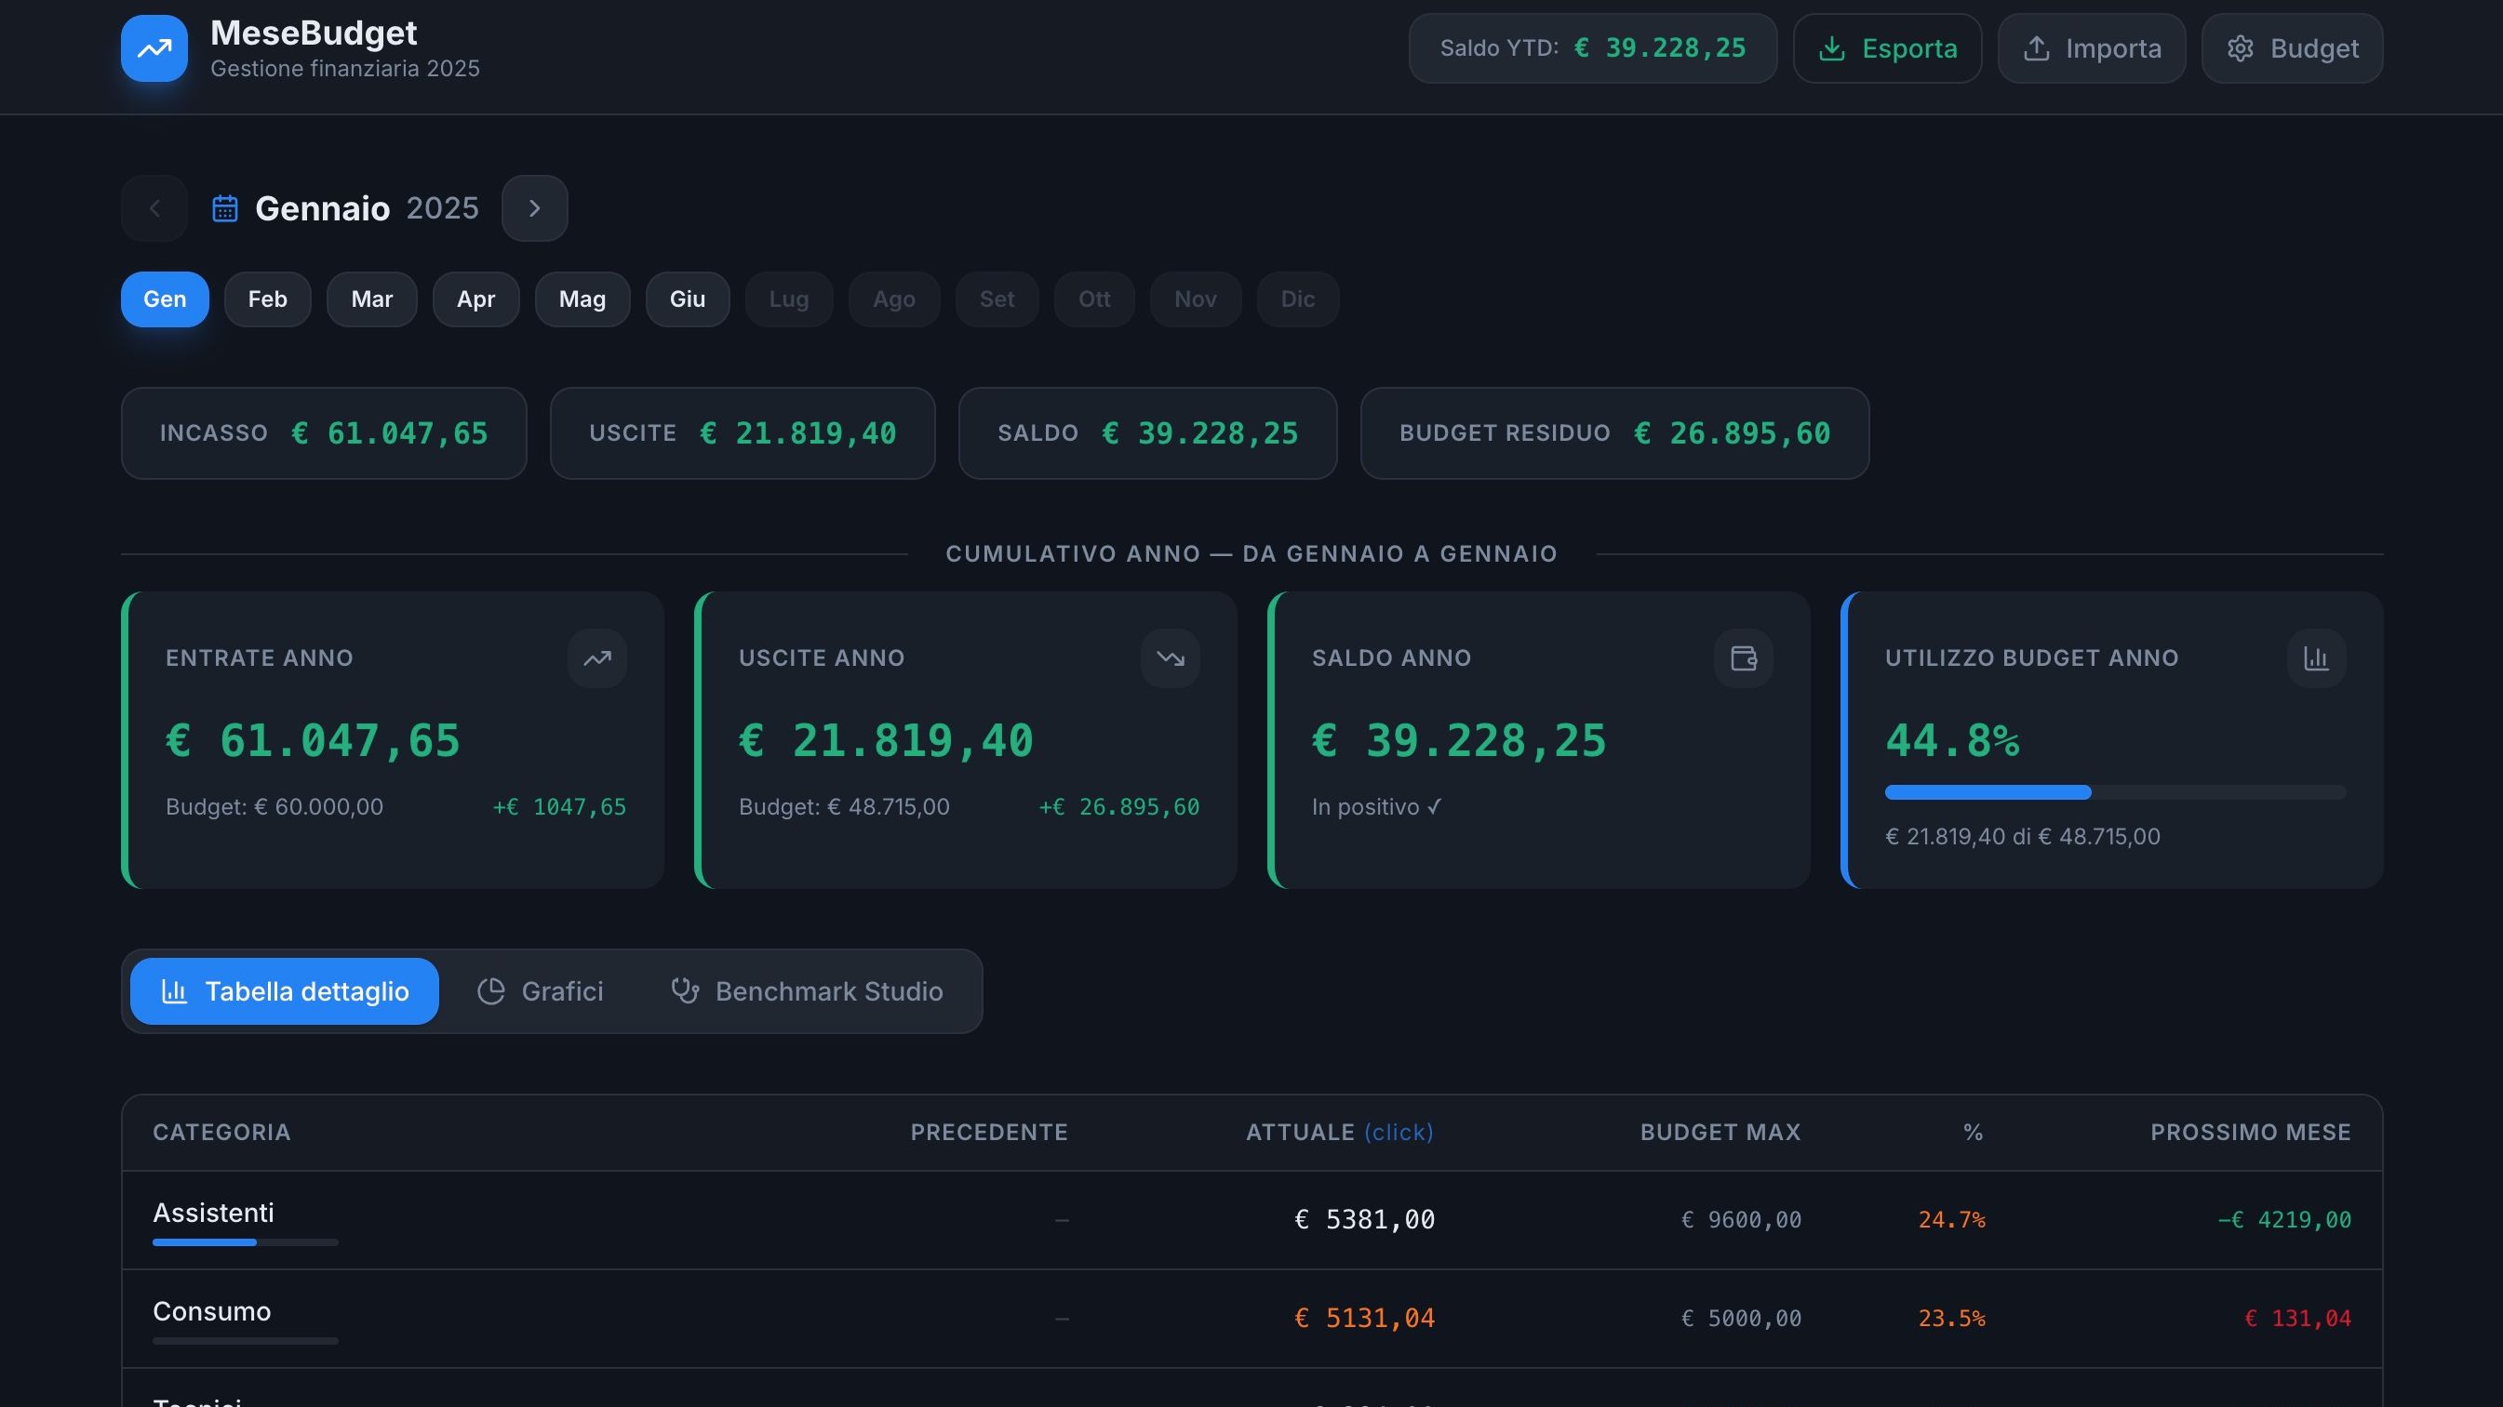2503x1407 pixels.
Task: Click the bar chart icon in Utilizzo Budget card
Action: (2317, 658)
